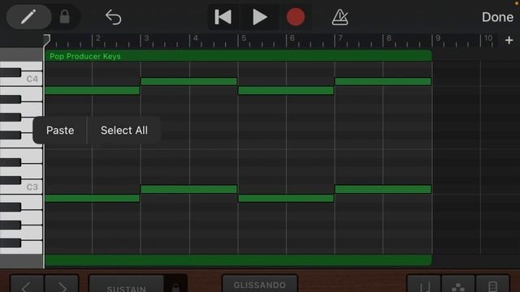Move the playhead marker at bar 1

click(x=47, y=41)
